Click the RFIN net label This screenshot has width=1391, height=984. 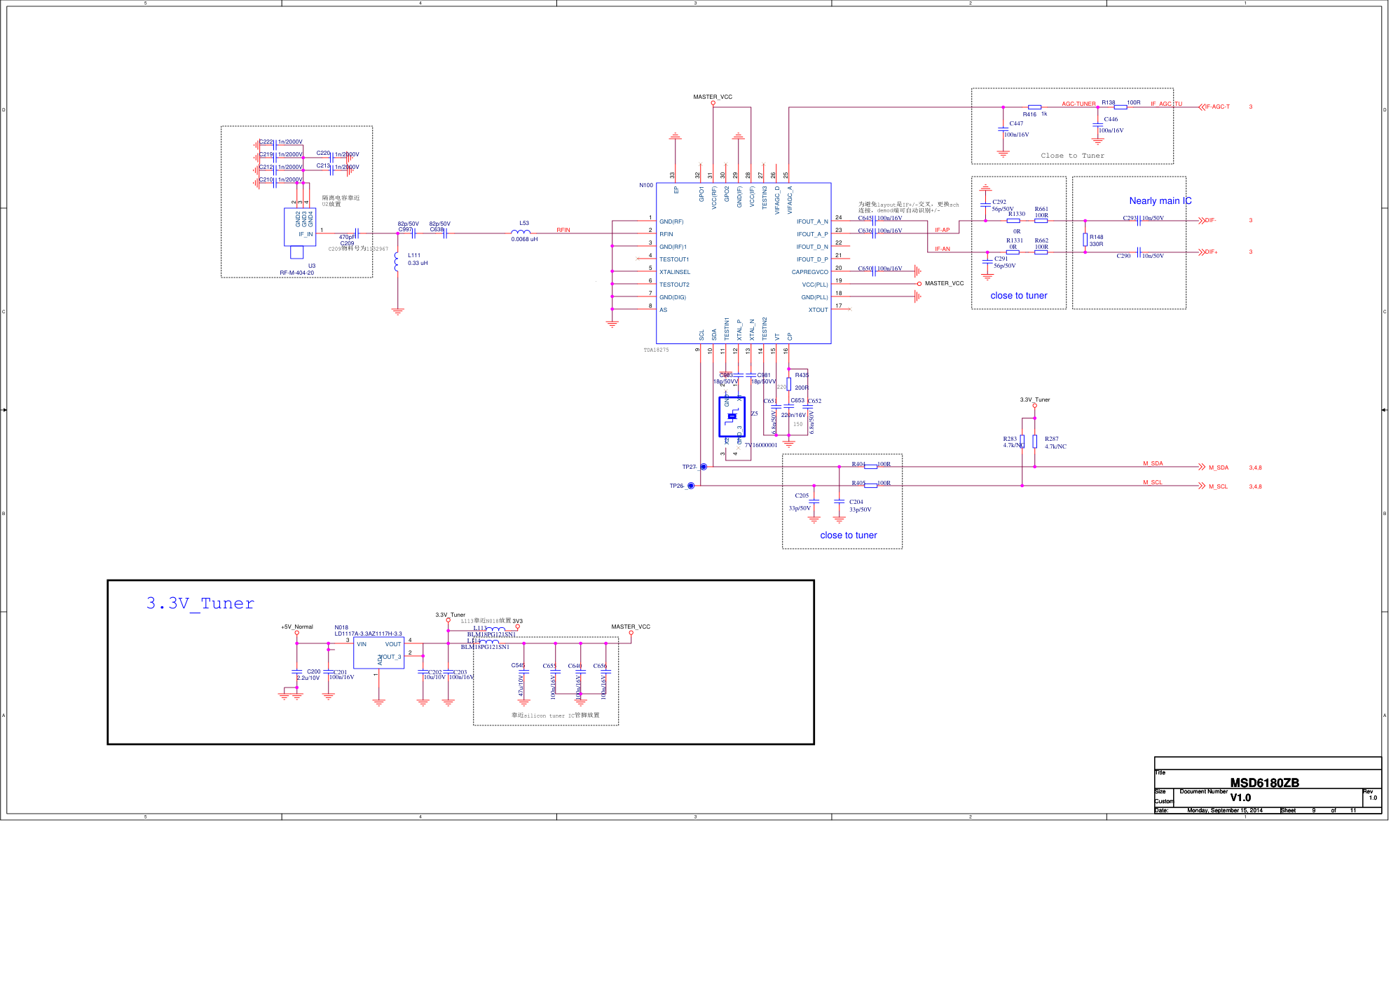(x=563, y=231)
